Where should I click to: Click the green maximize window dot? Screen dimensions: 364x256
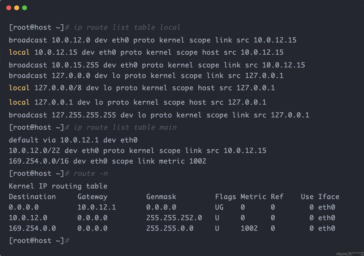tap(24, 8)
